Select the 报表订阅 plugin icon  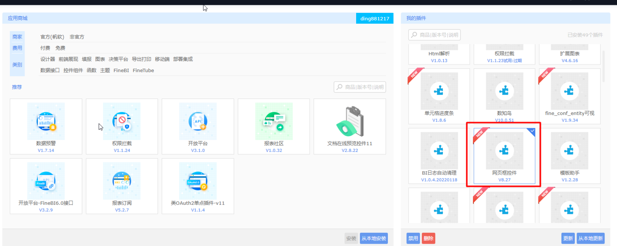[122, 181]
